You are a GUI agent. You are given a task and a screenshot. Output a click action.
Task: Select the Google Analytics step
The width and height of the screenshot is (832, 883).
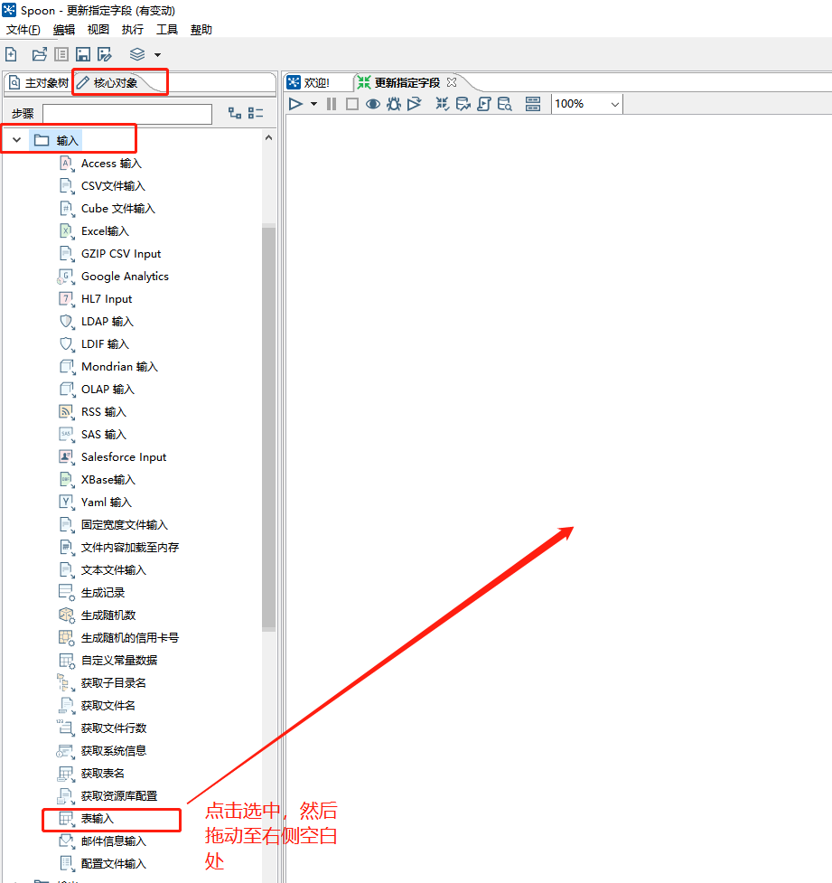(113, 277)
